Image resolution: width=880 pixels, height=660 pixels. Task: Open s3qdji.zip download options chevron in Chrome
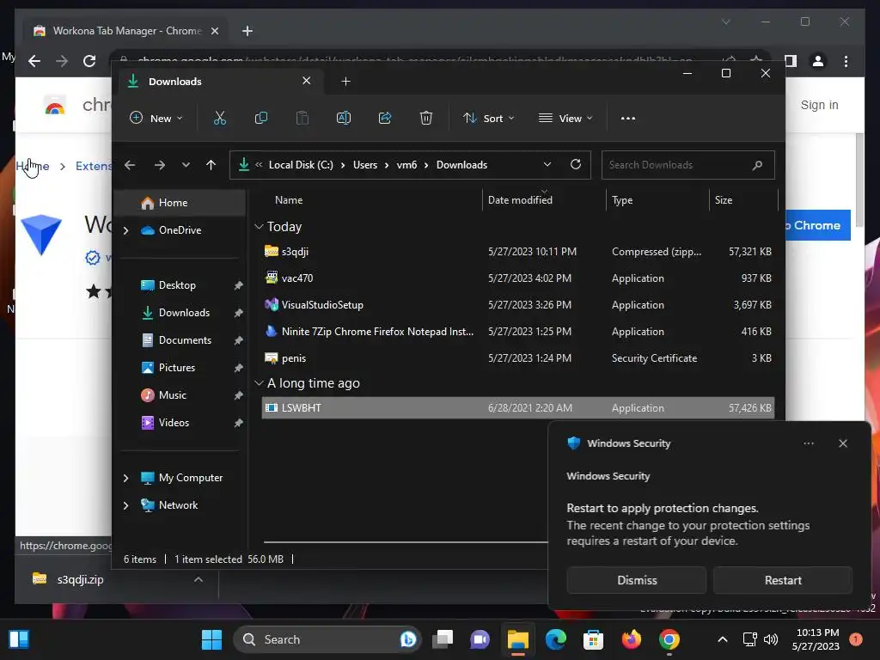pos(199,579)
